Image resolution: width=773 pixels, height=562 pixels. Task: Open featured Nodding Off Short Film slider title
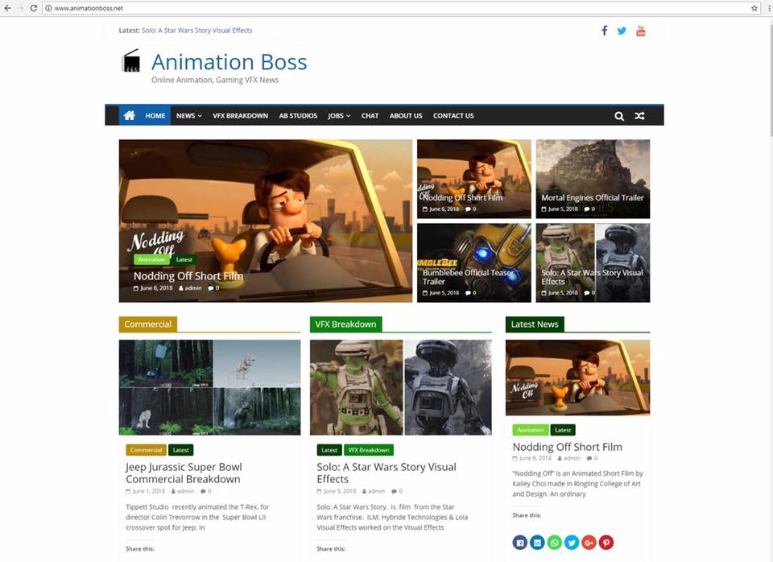click(x=188, y=276)
